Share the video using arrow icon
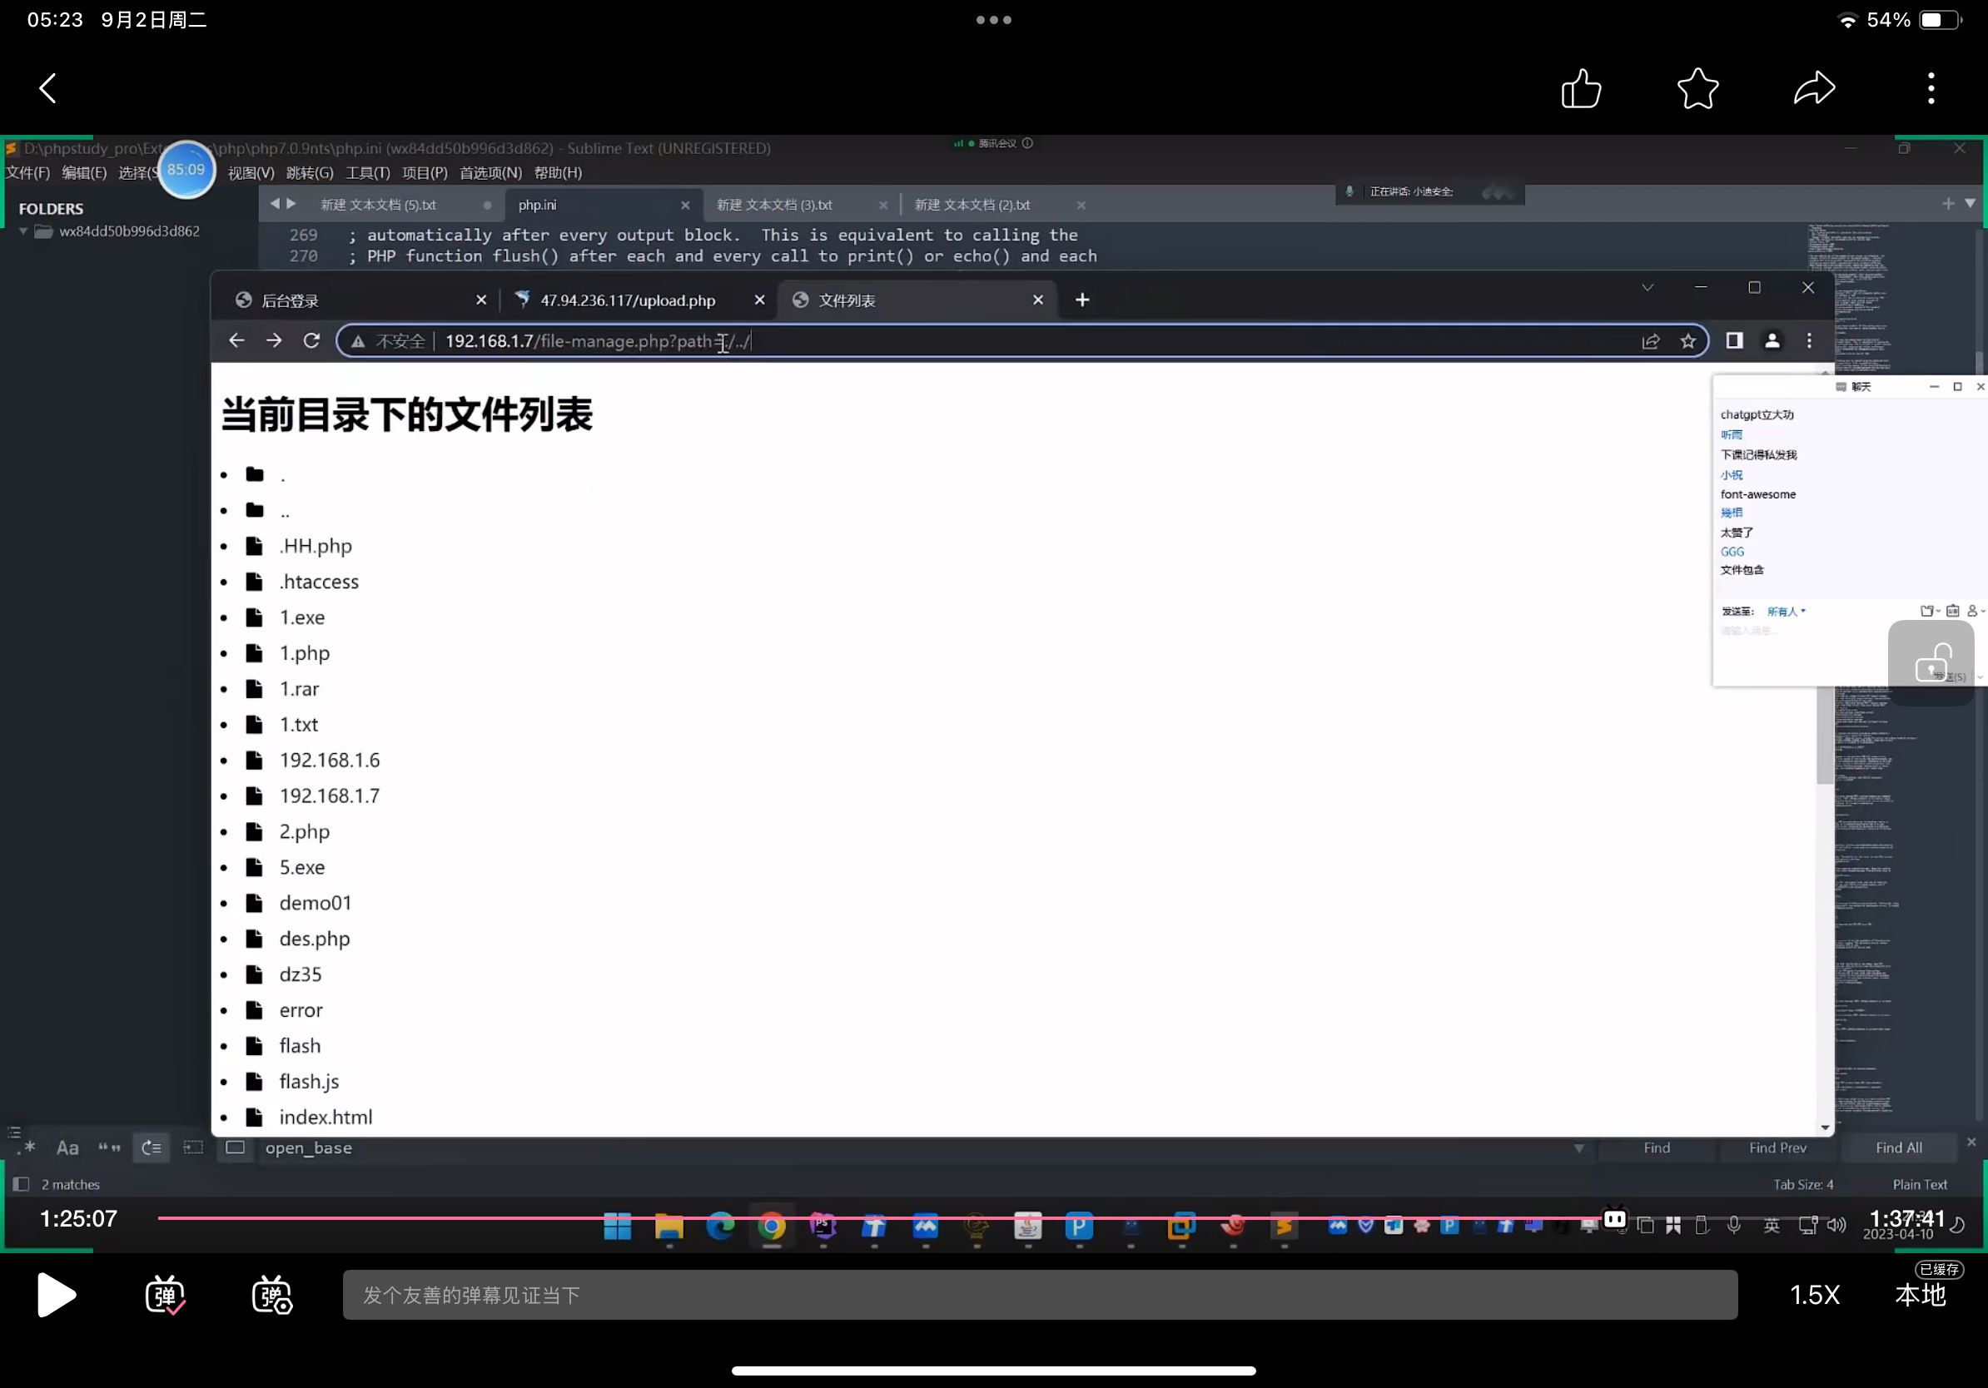 click(x=1814, y=88)
